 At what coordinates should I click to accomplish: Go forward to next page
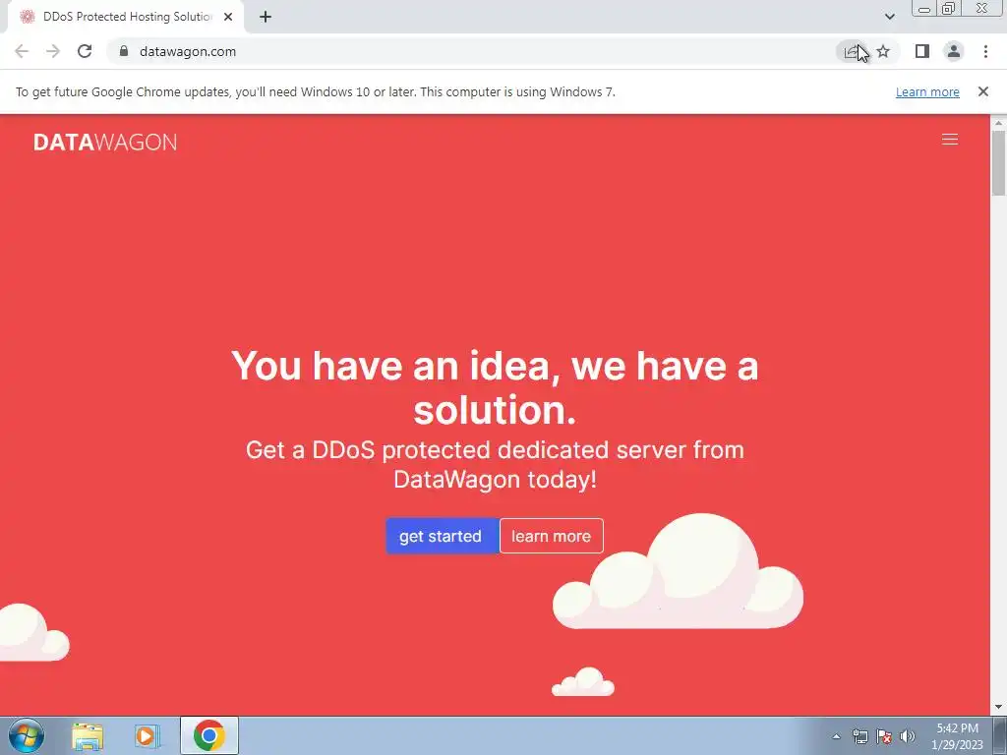click(x=53, y=51)
